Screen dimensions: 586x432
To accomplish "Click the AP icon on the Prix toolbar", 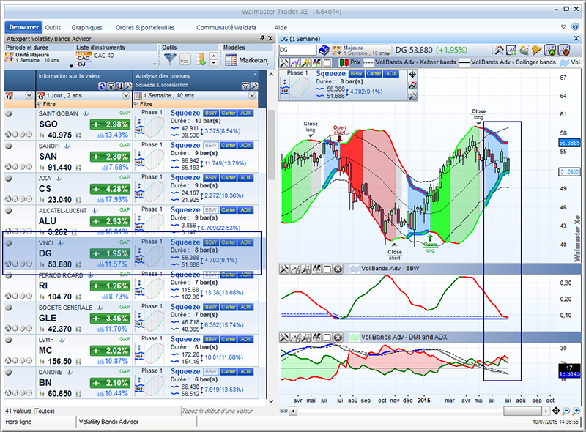I will coord(317,62).
